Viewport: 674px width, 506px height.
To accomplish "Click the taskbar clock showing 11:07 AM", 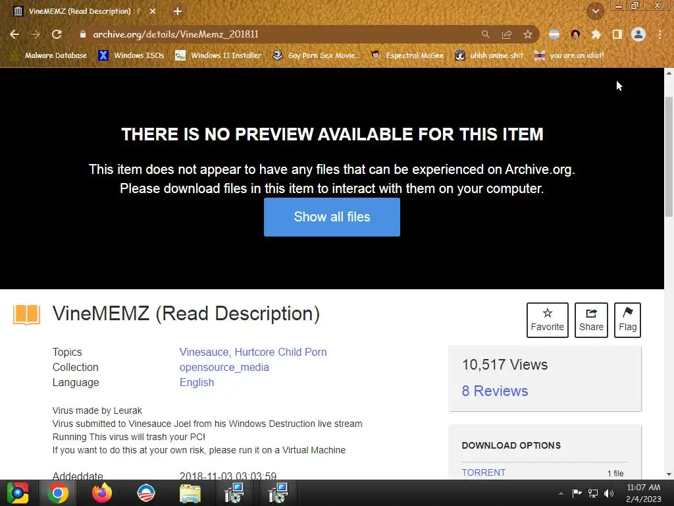I will coord(644,493).
